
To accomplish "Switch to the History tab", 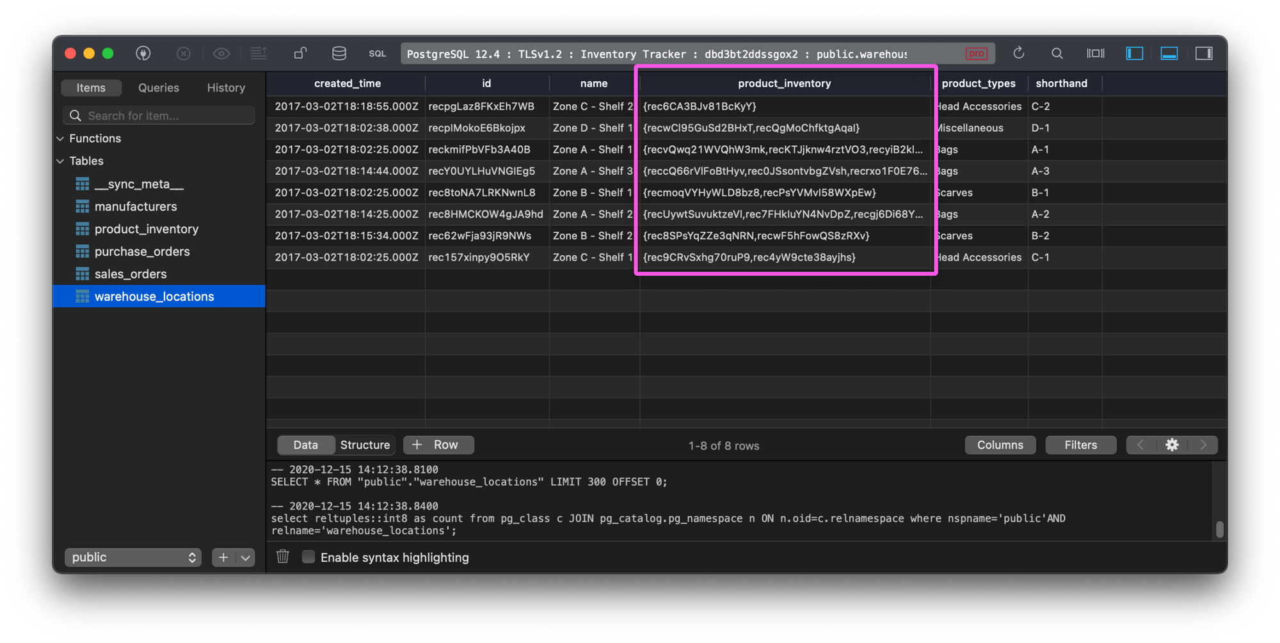I will (226, 88).
